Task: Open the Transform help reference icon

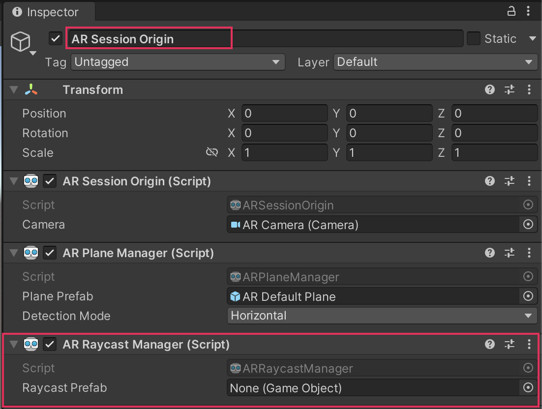Action: (489, 89)
